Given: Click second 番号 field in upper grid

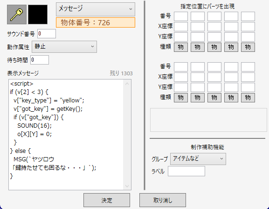Looking at the screenshot, I should [x=198, y=16].
